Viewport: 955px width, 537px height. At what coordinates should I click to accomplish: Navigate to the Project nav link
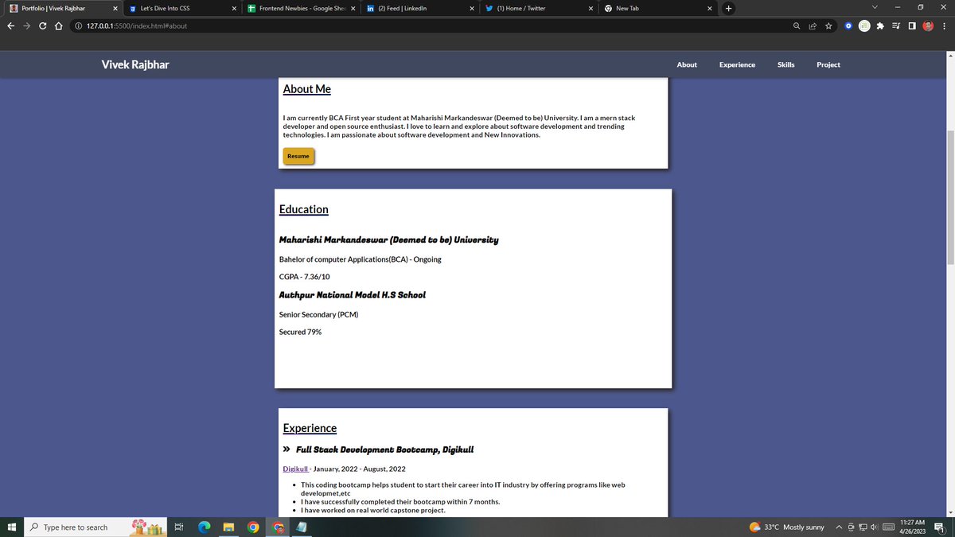point(828,64)
